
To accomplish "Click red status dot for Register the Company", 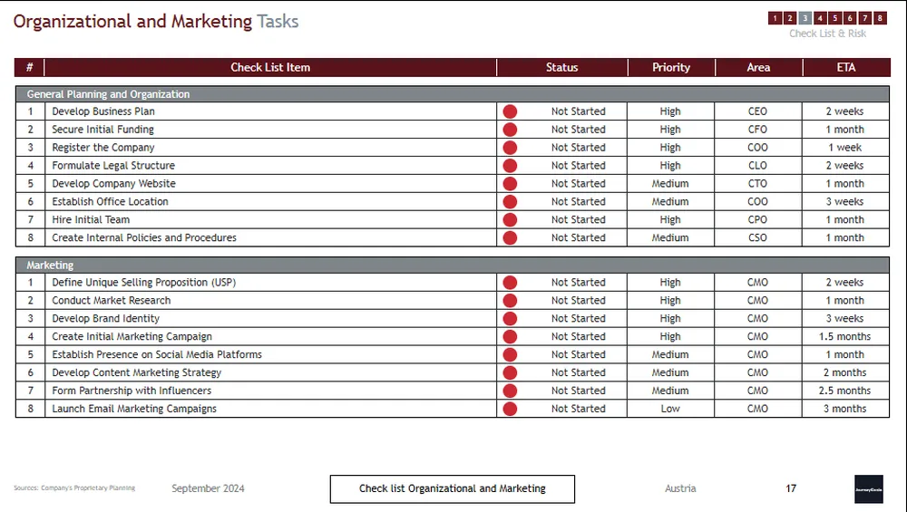I will pos(510,148).
